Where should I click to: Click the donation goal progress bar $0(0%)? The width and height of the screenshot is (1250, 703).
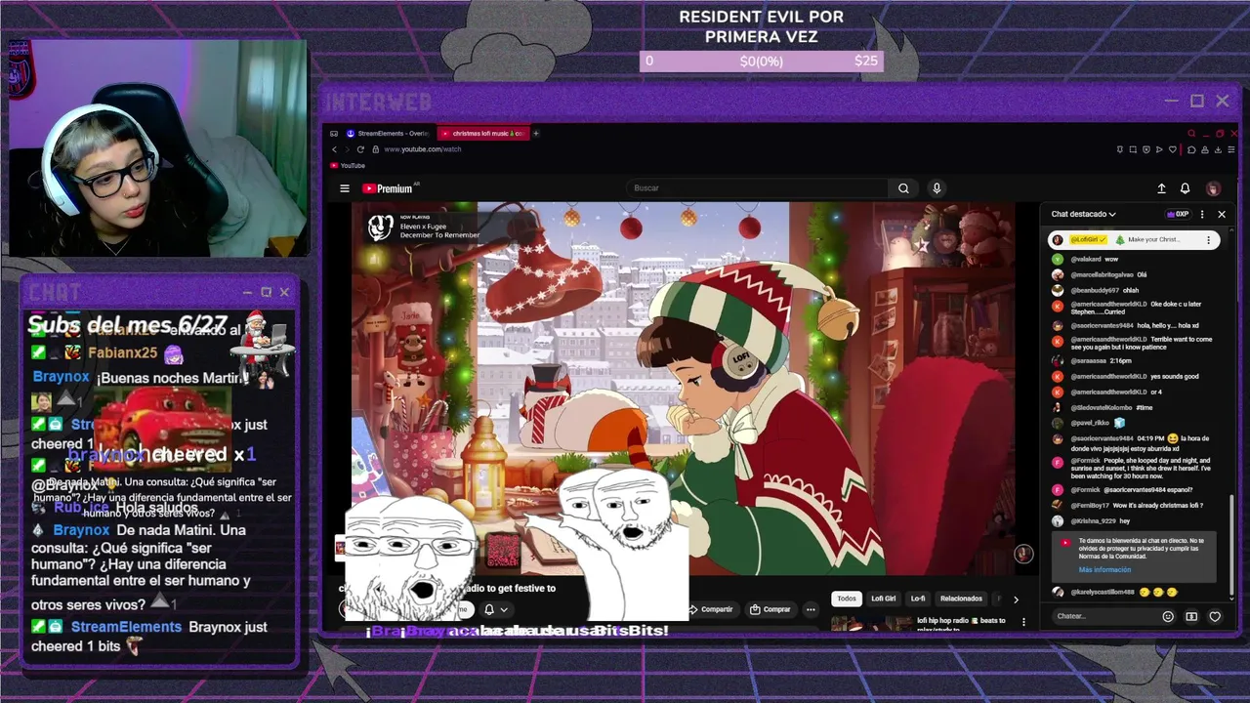(x=762, y=61)
